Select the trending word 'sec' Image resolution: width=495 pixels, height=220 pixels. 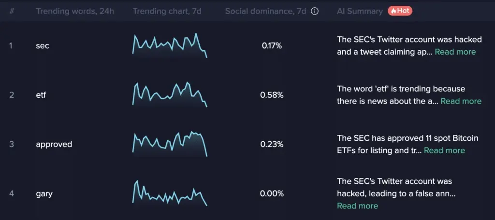[43, 46]
